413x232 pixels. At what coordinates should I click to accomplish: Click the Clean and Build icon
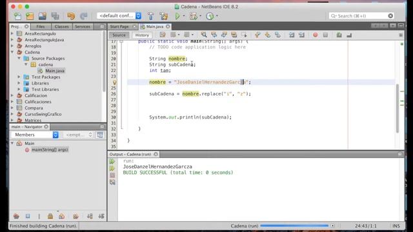coord(163,16)
